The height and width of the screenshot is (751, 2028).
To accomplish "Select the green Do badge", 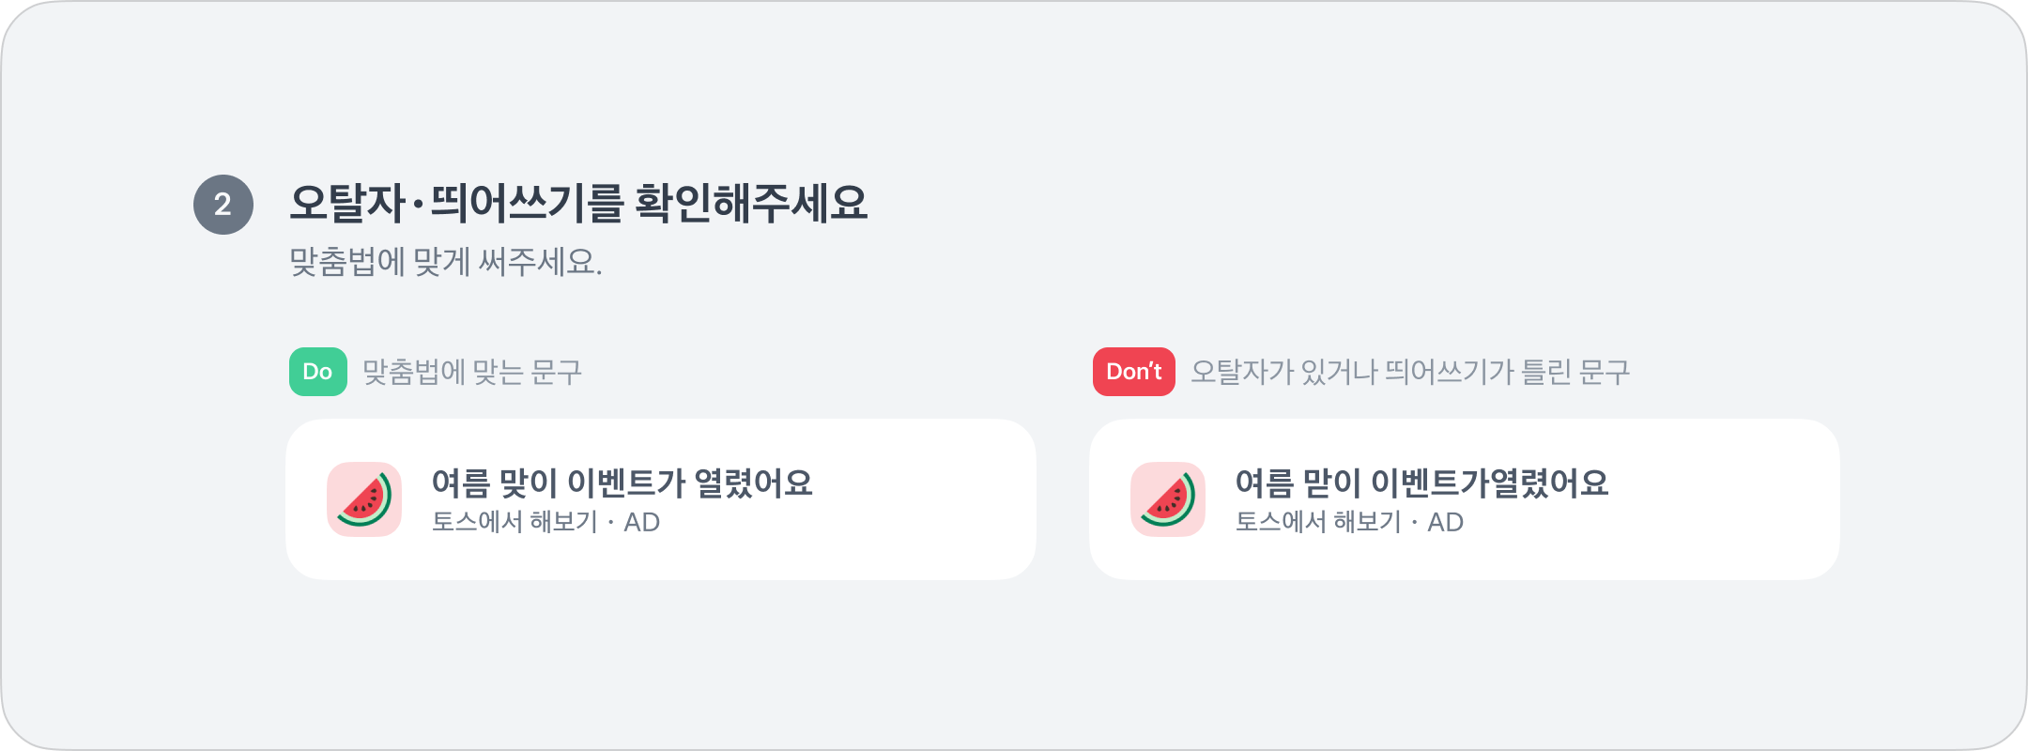I will (x=317, y=372).
